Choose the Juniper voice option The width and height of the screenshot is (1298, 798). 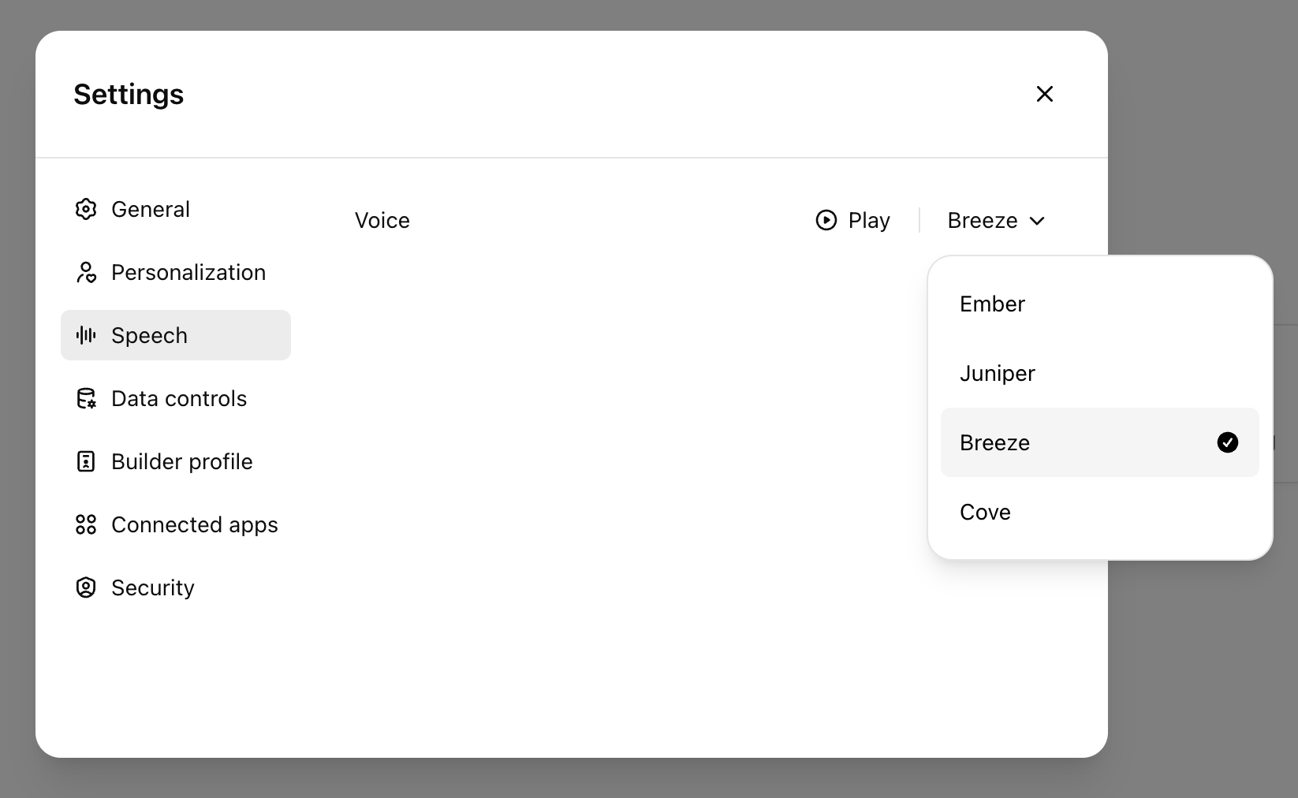997,373
